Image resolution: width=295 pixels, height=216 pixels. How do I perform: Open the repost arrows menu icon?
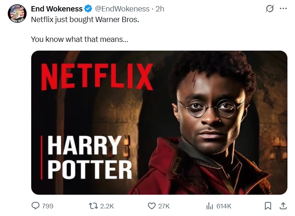coord(93,206)
